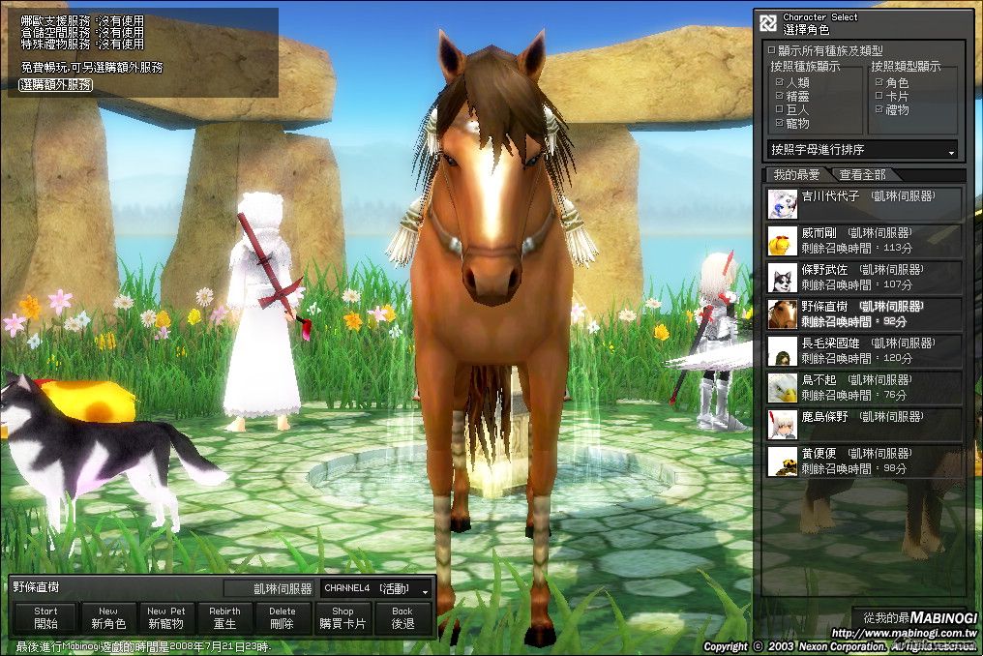Viewport: 983px width, 656px height.
Task: Click the 威而剛 name text
Action: pyautogui.click(x=819, y=233)
